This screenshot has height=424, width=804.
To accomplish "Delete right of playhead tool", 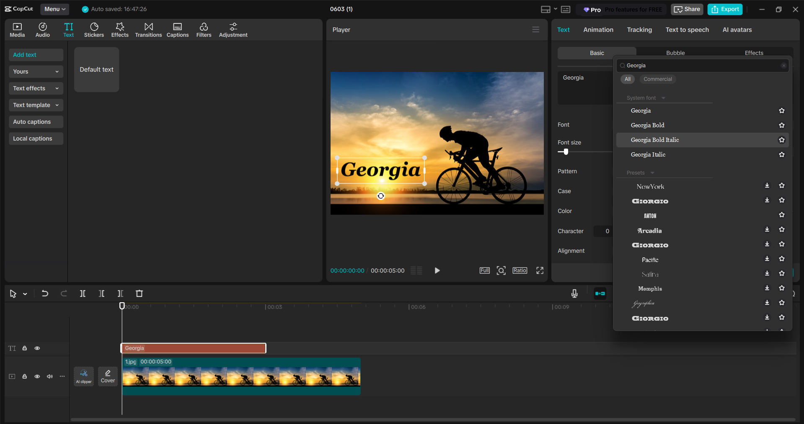I will click(120, 293).
